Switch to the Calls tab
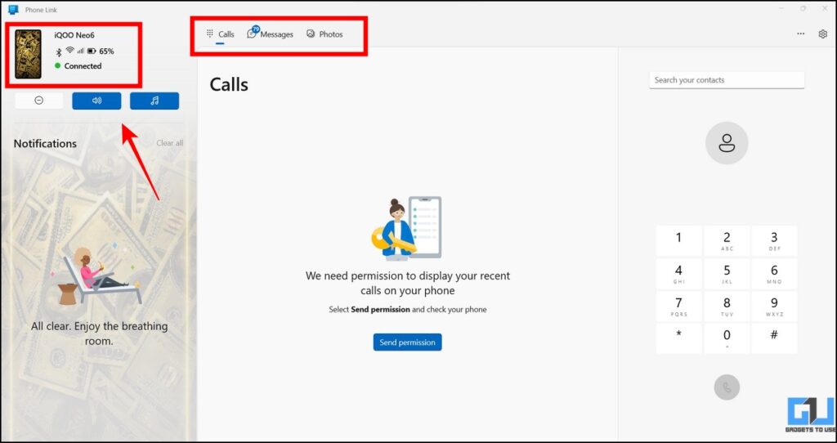The height and width of the screenshot is (443, 837). (x=220, y=34)
